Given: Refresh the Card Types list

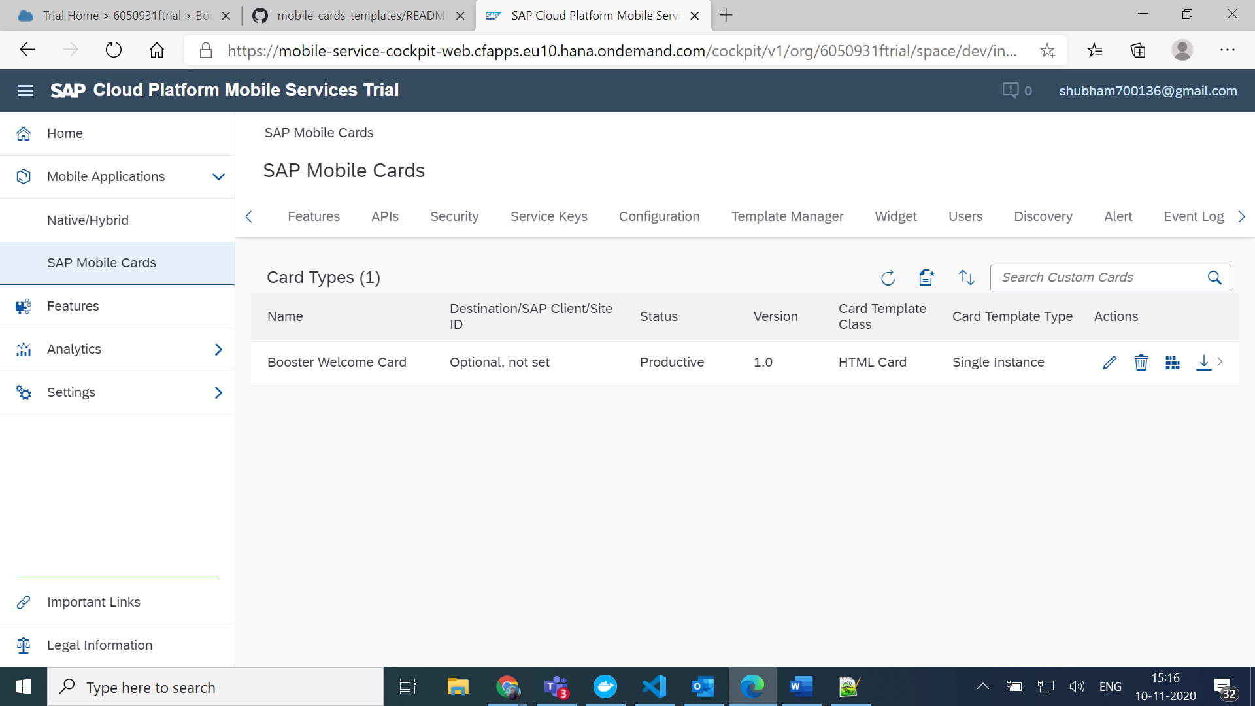Looking at the screenshot, I should (x=888, y=277).
